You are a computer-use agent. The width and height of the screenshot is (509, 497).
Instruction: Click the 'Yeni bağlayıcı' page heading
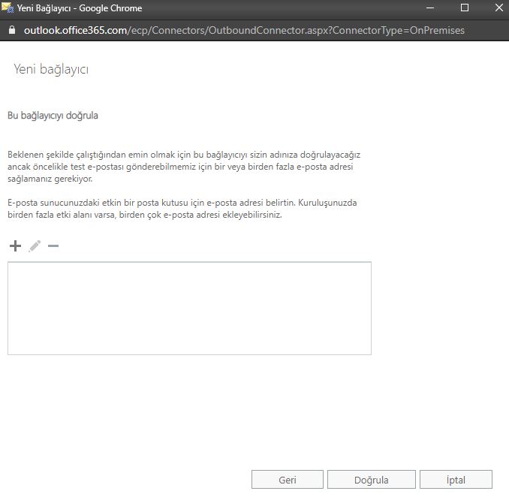(x=51, y=69)
